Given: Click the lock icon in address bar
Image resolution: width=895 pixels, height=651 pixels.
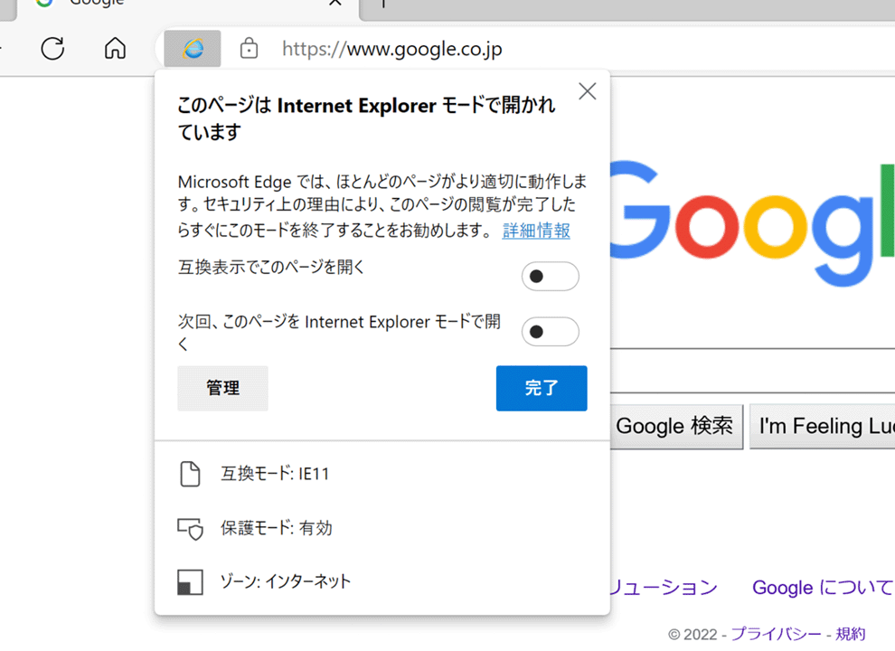Looking at the screenshot, I should pyautogui.click(x=249, y=49).
